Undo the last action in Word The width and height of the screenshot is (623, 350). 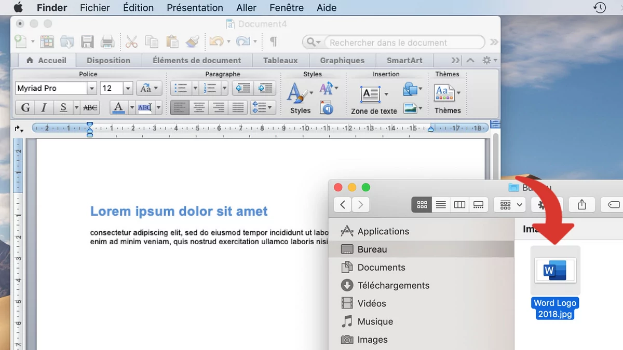(x=216, y=41)
